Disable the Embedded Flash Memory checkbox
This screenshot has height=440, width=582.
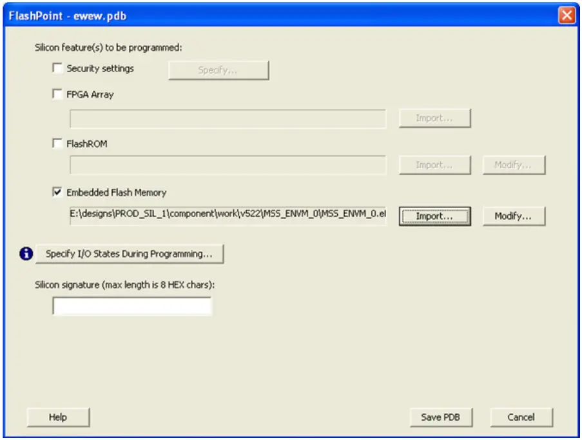58,192
